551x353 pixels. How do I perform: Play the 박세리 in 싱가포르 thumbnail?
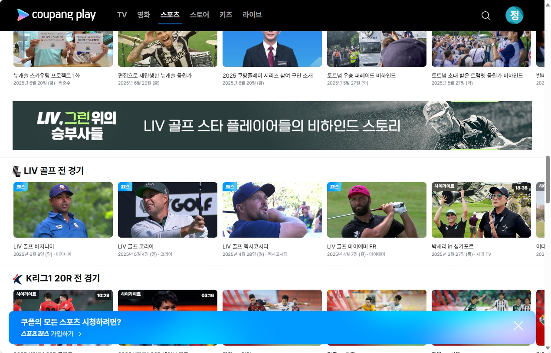point(481,210)
